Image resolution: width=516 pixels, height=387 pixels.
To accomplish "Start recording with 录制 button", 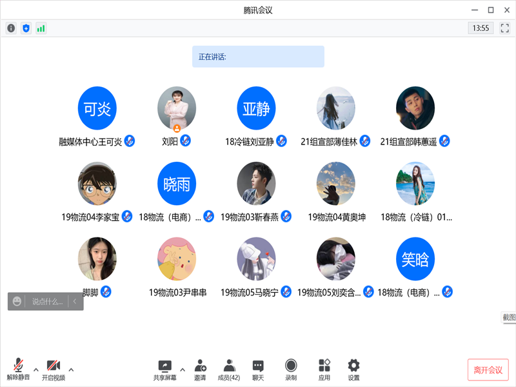I will pos(291,370).
